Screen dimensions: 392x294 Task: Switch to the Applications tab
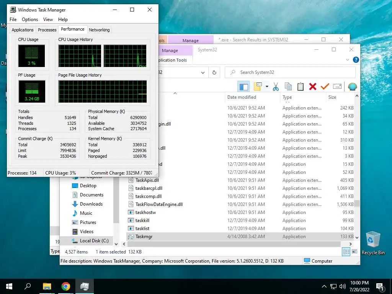point(23,30)
